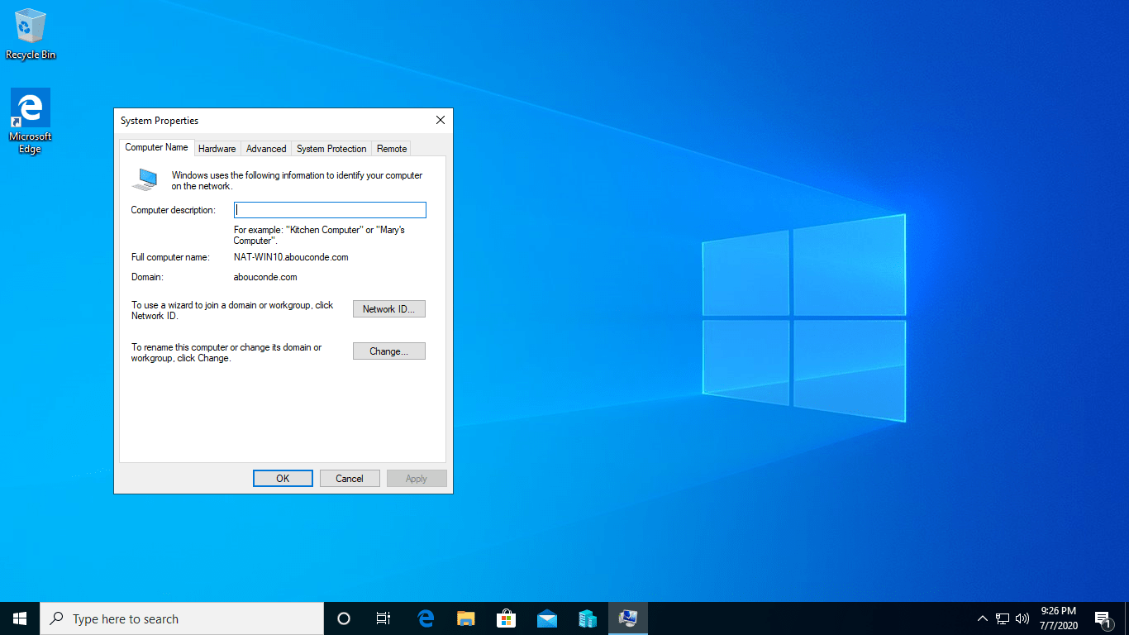
Task: Activate Cortana on the taskbar
Action: pyautogui.click(x=343, y=618)
